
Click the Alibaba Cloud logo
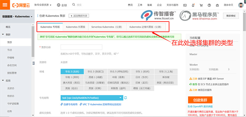tap(21, 5)
